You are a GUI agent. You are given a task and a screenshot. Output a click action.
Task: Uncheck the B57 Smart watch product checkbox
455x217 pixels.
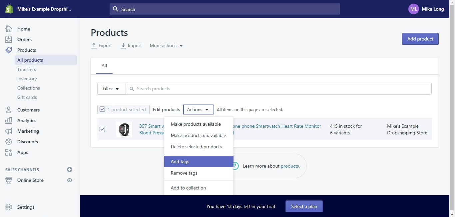coord(102,129)
